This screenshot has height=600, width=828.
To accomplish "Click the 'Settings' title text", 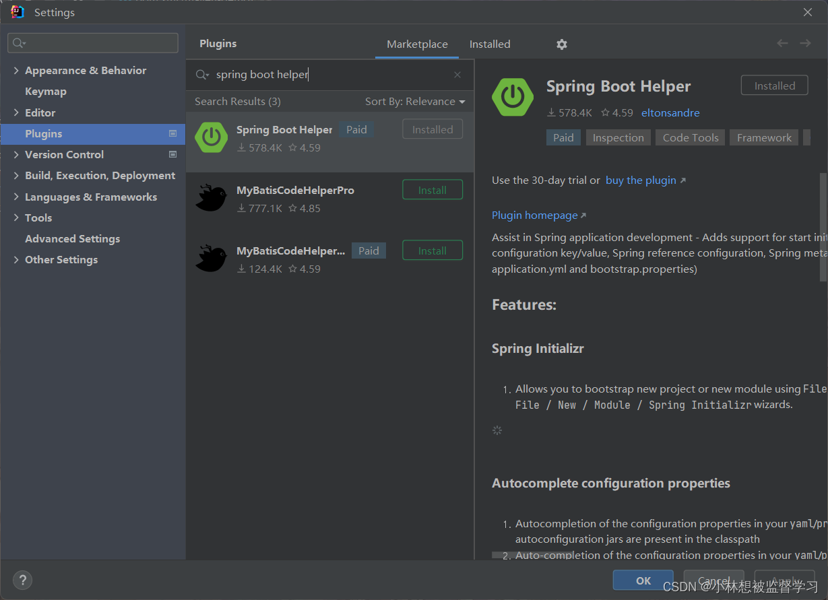I will coord(55,12).
